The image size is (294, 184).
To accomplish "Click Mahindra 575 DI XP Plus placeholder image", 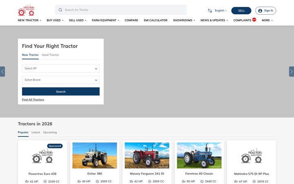I will (x=252, y=156).
